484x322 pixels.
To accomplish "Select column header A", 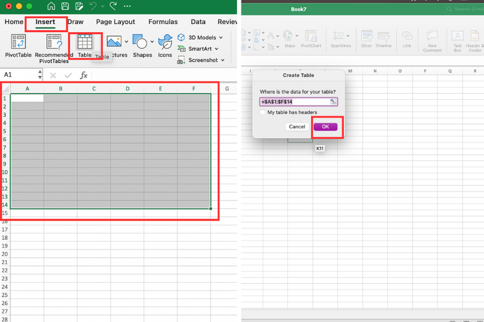I will 27,89.
